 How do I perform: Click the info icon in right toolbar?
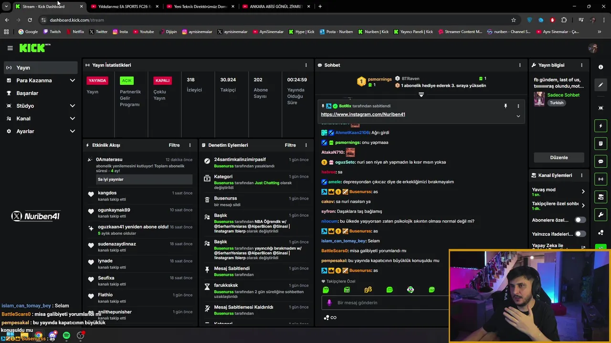pyautogui.click(x=601, y=67)
